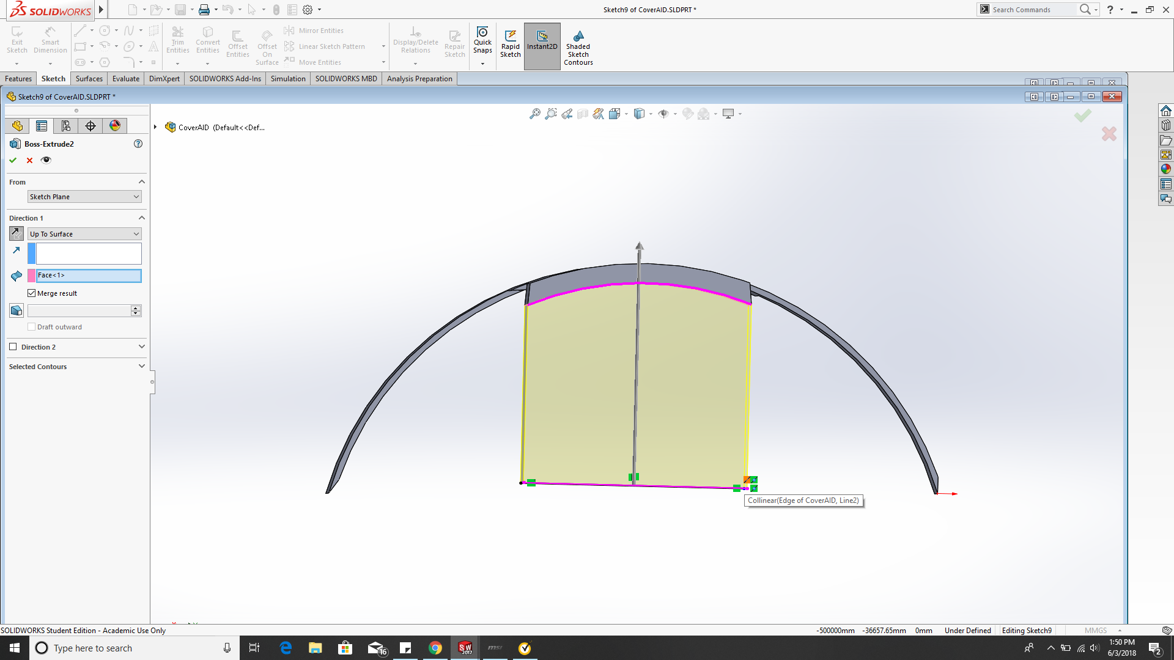
Task: Open View Orientation cube
Action: pyautogui.click(x=615, y=114)
